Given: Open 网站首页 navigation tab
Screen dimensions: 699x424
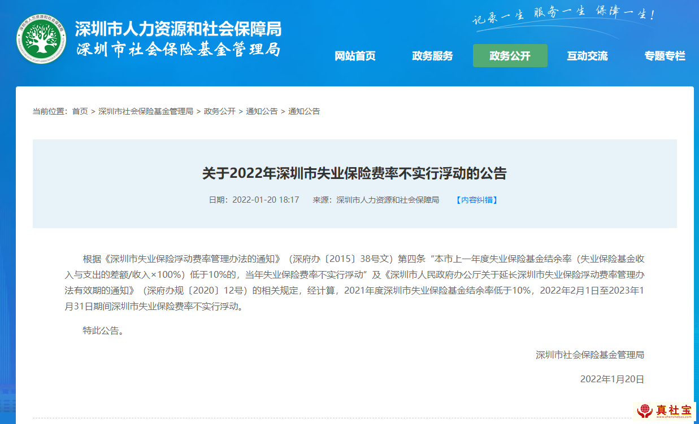Looking at the screenshot, I should [x=355, y=56].
